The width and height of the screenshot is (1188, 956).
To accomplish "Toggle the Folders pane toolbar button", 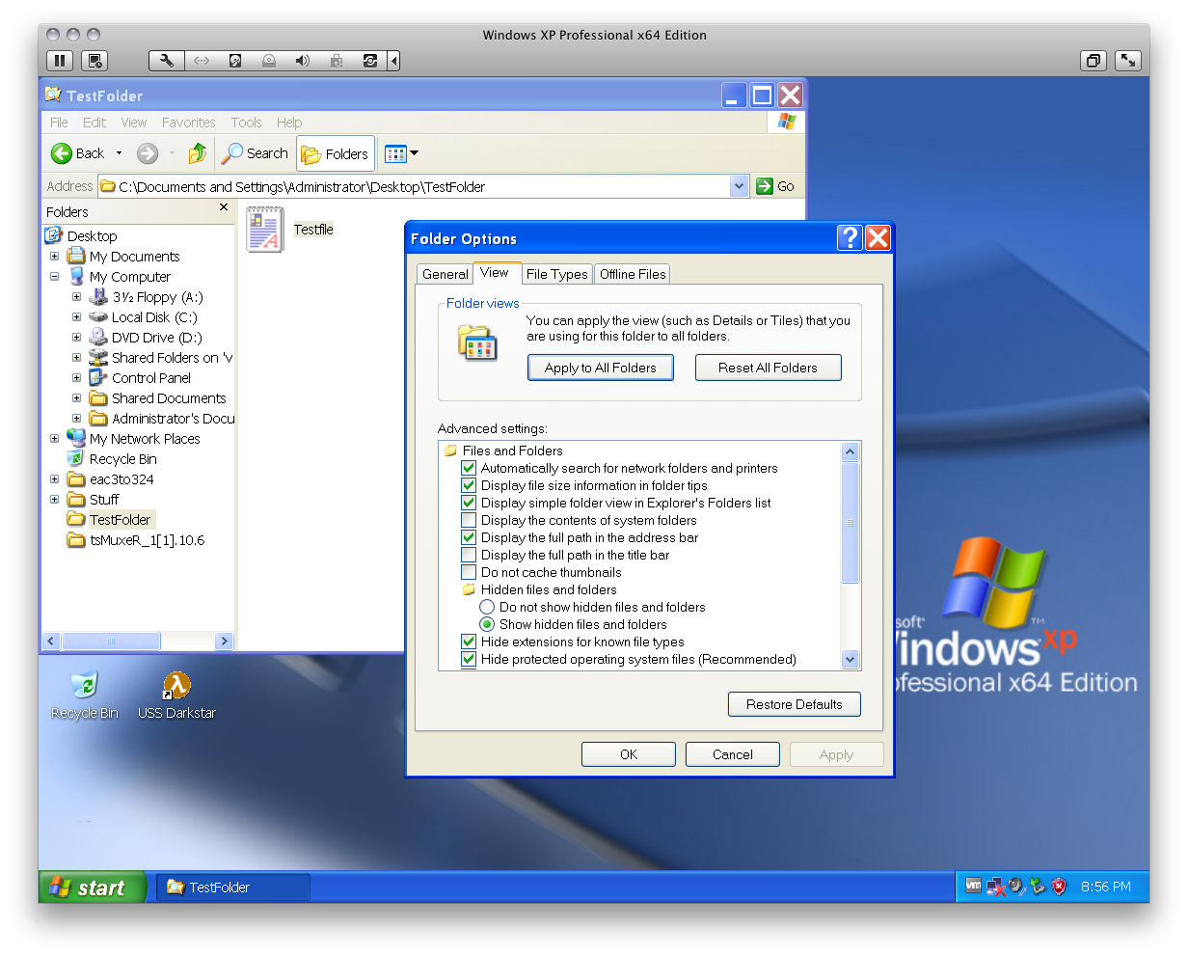I will (335, 153).
